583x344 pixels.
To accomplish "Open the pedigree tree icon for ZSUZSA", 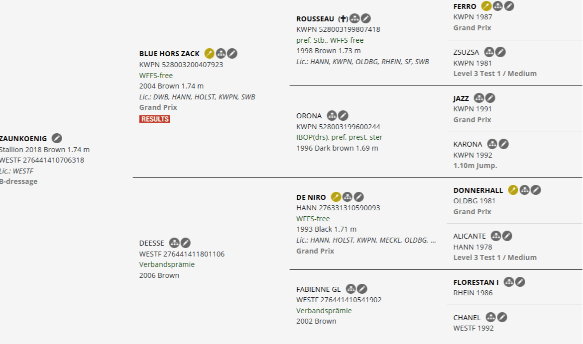I will pos(489,52).
